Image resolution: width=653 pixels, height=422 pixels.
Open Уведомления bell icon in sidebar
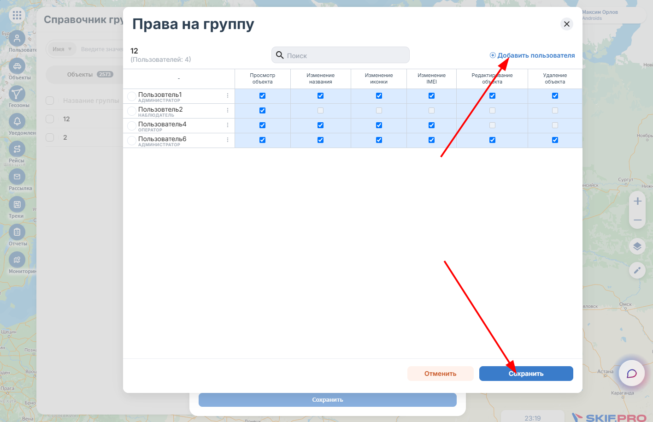pos(17,121)
